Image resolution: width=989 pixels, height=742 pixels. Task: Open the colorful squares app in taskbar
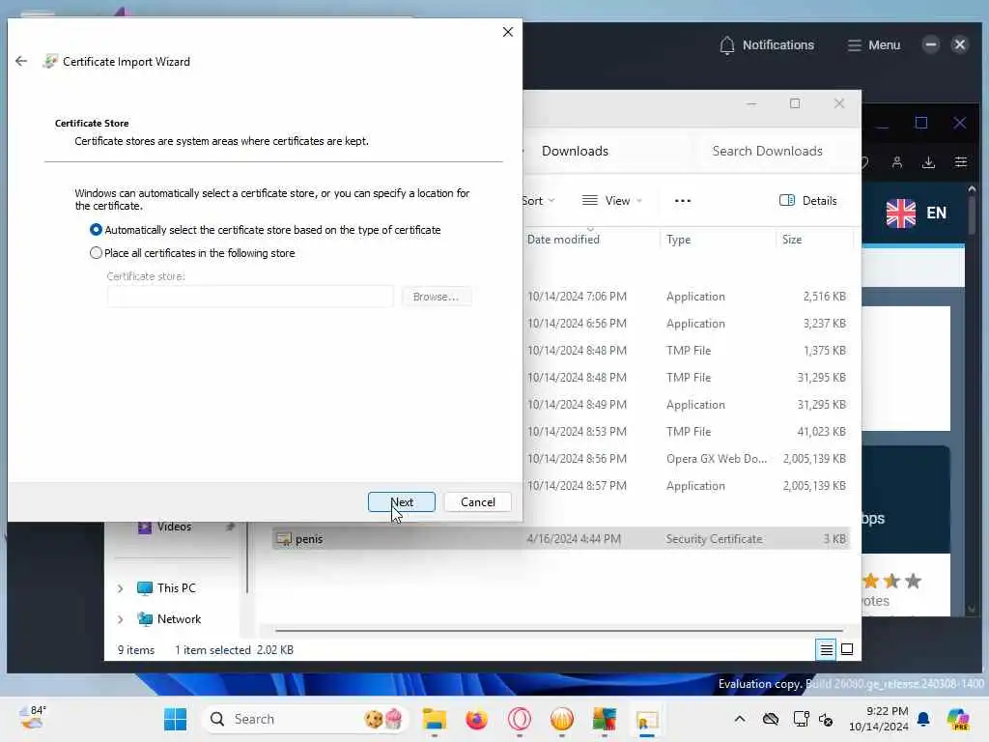tap(605, 719)
